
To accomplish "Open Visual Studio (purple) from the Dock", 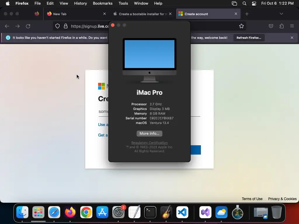I will 205,212.
